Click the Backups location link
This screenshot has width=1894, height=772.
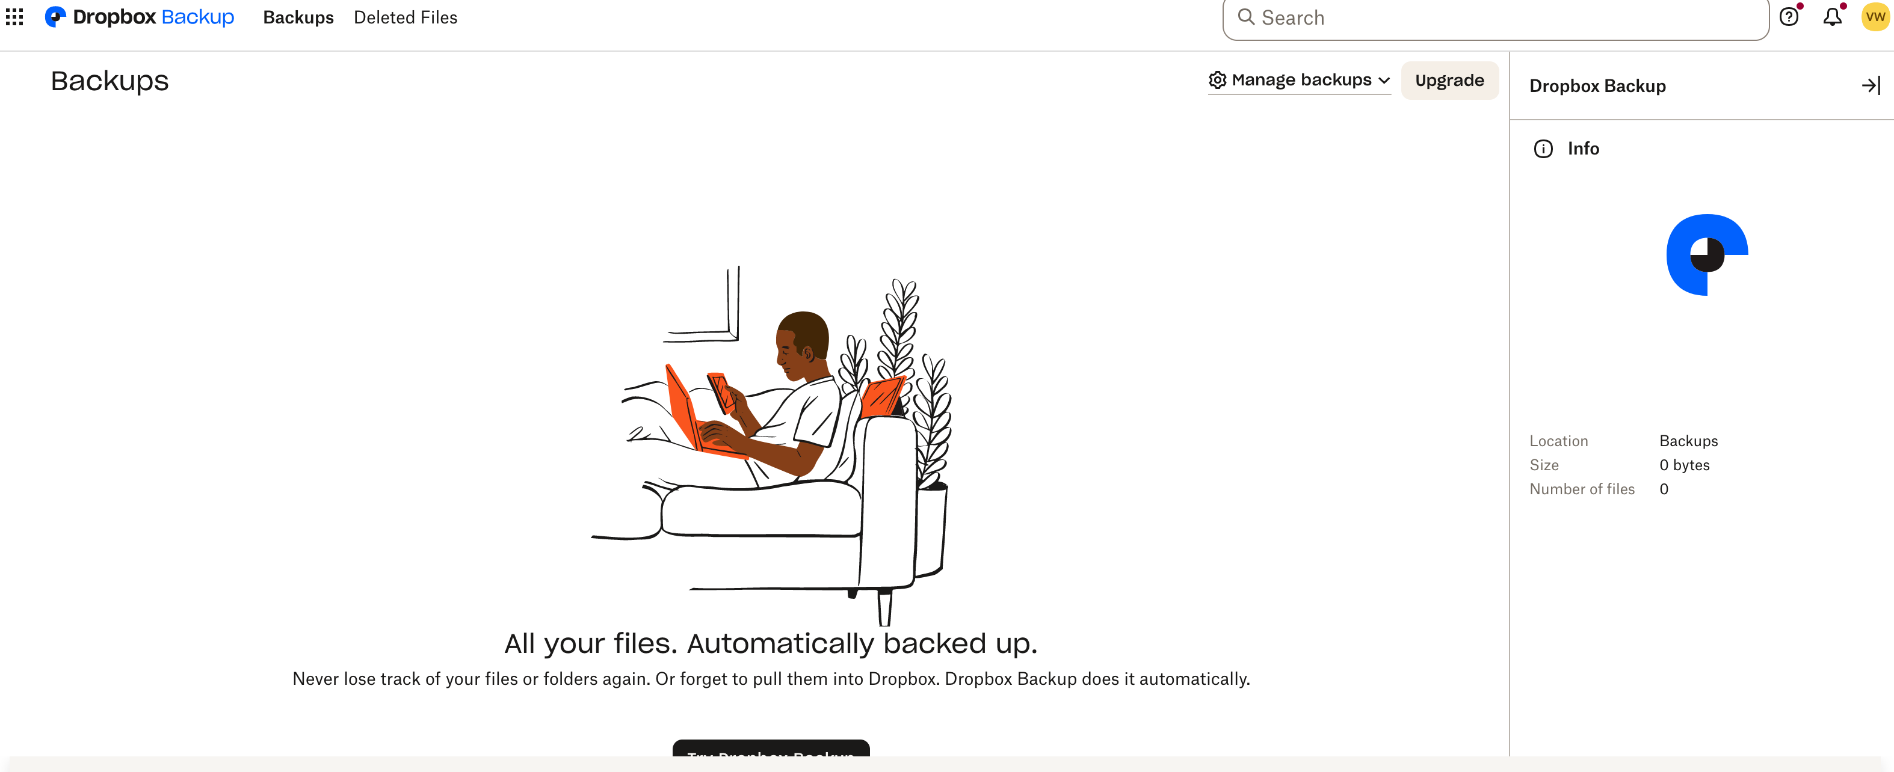(1689, 440)
